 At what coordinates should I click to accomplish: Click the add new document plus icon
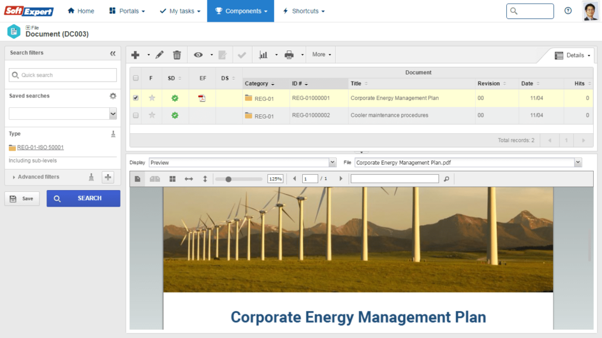[135, 55]
